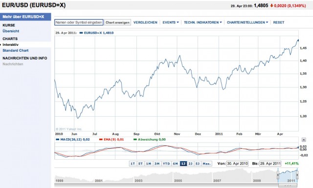
Task: Click the 2001 label in overview timeline
Action: tap(99, 181)
